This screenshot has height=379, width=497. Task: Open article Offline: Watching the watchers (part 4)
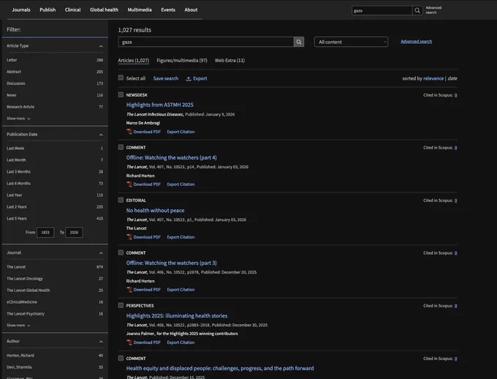(x=172, y=157)
